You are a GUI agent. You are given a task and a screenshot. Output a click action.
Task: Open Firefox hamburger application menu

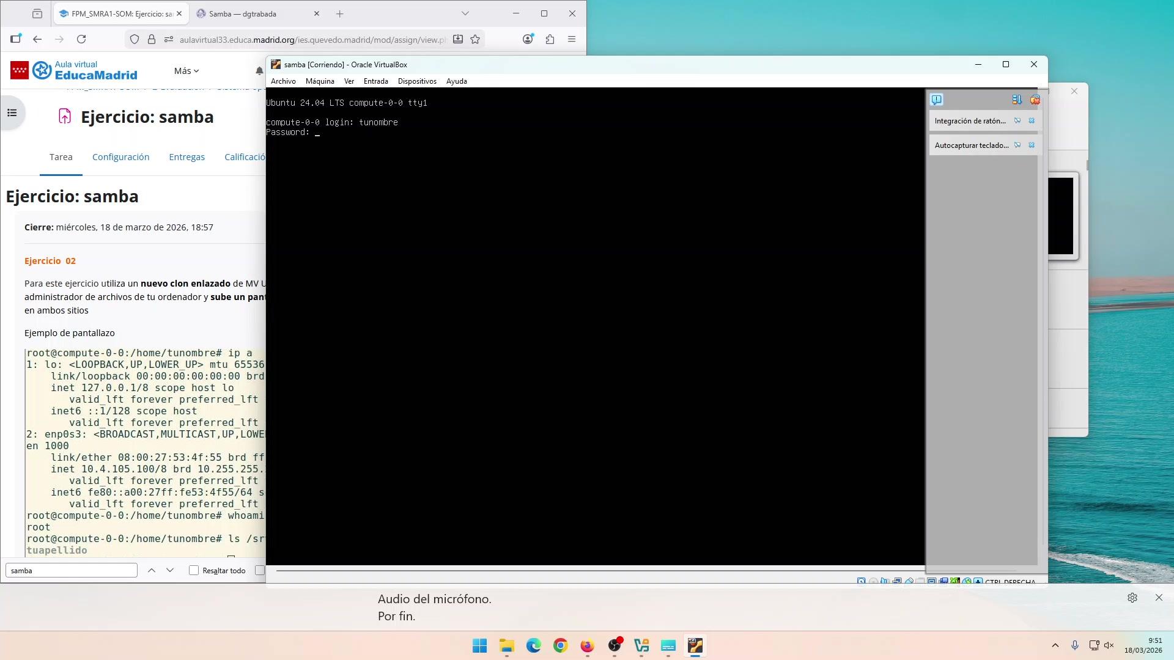pyautogui.click(x=572, y=39)
